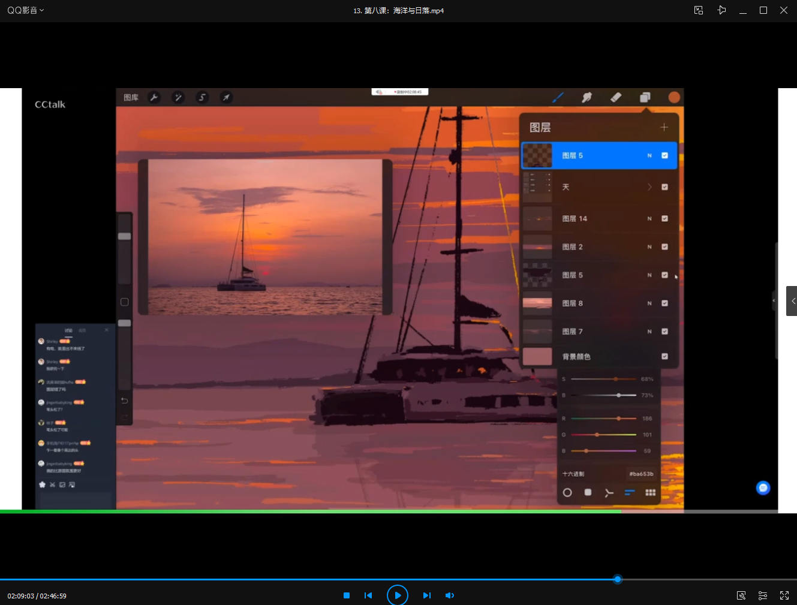Skip to the previous video
Image resolution: width=797 pixels, height=605 pixels.
coord(368,595)
